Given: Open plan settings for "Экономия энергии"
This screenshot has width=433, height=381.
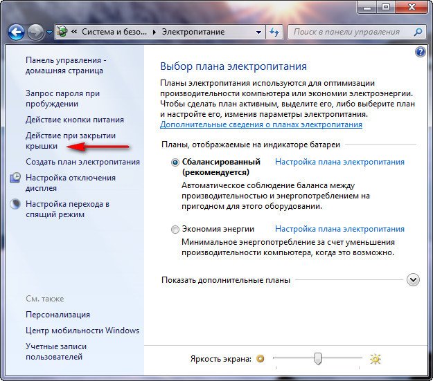Looking at the screenshot, I should tap(339, 229).
